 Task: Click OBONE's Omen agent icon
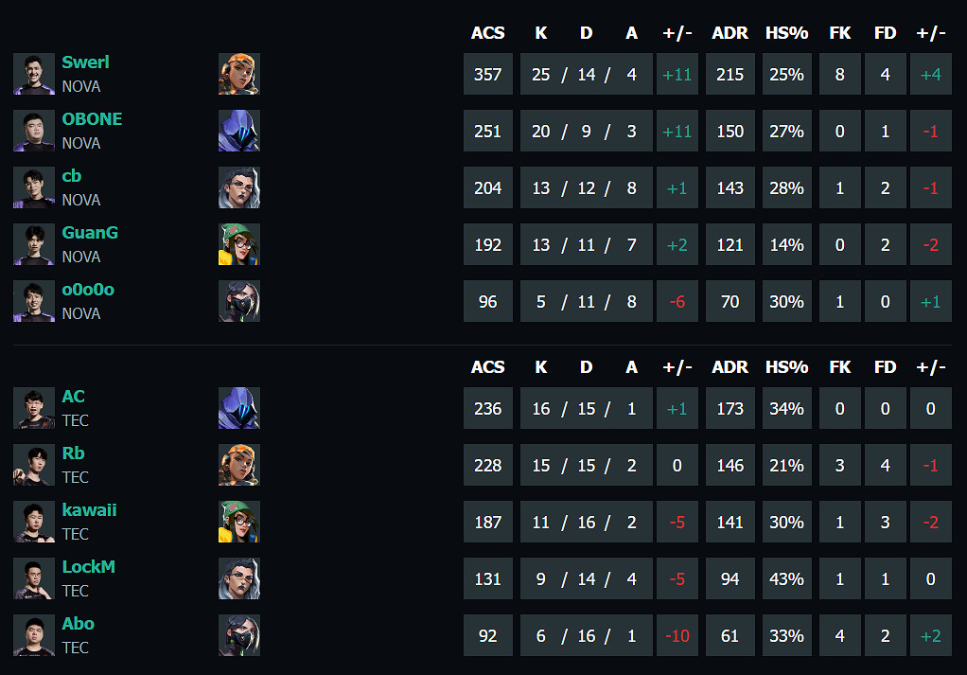239,131
